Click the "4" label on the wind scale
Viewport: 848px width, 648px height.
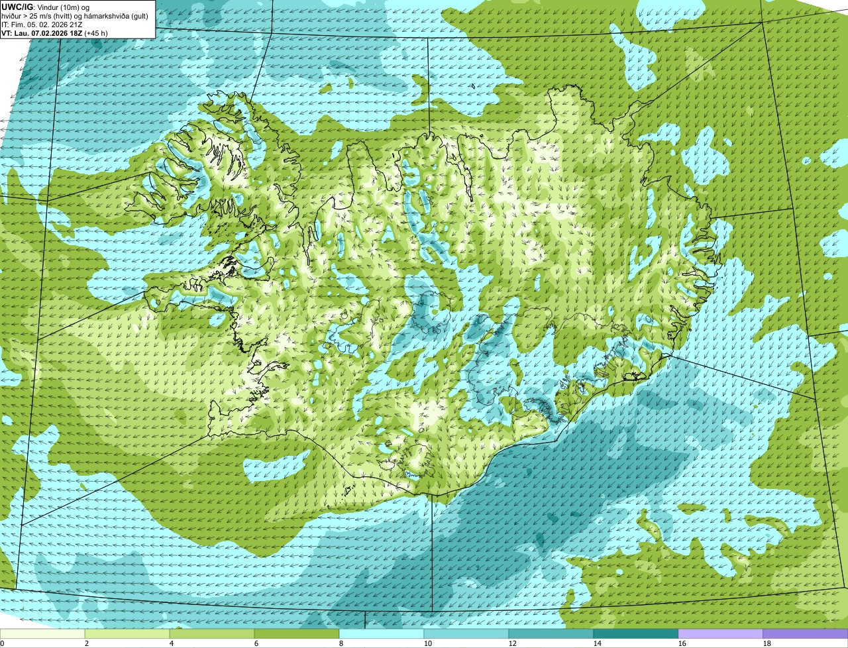(x=172, y=643)
